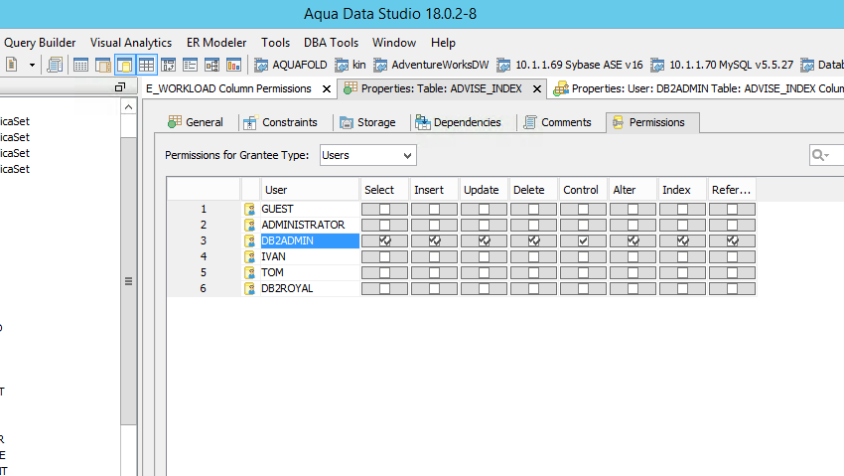Toggle Select permission for GUEST

tap(384, 209)
